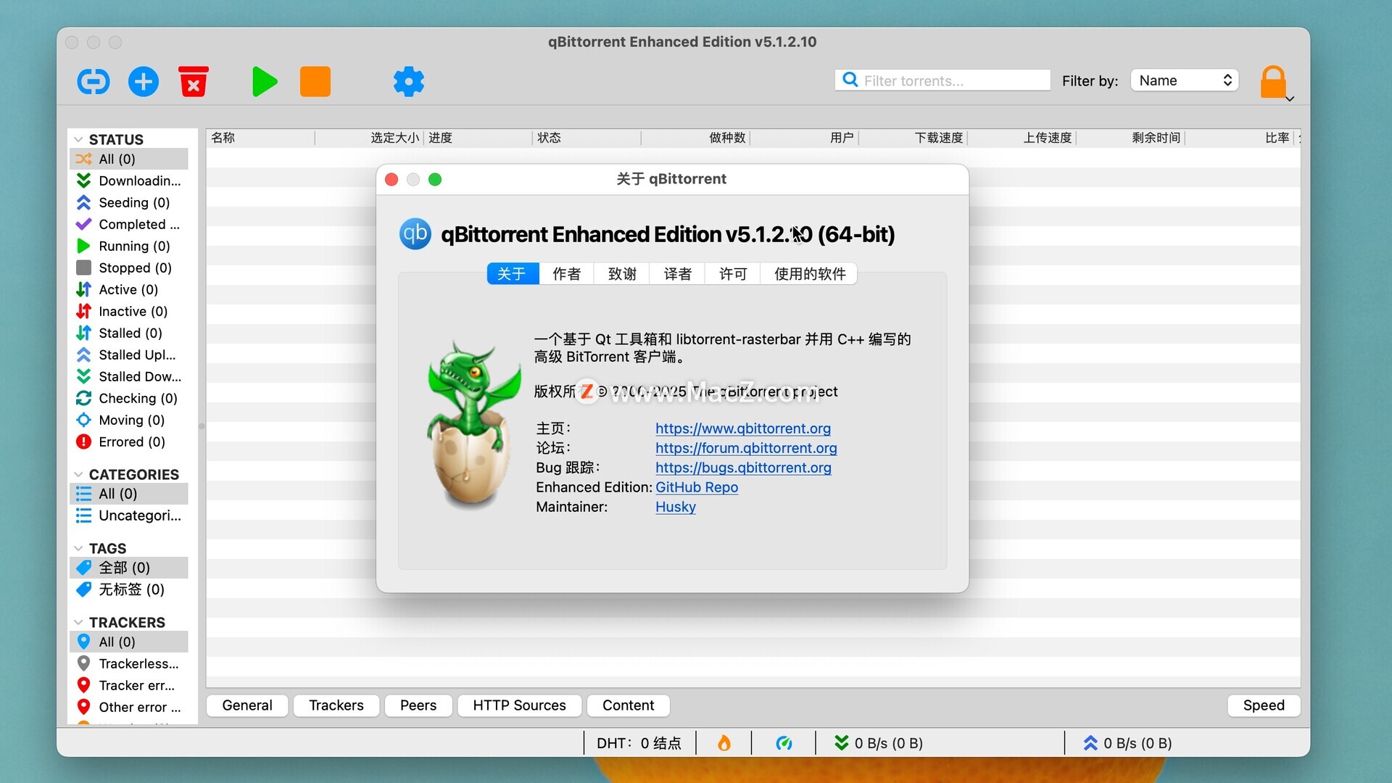Open the Husky maintainer link

tap(676, 507)
